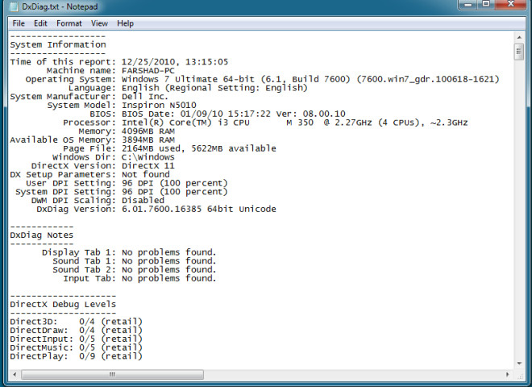Minimize the Notepad window

click(x=468, y=4)
